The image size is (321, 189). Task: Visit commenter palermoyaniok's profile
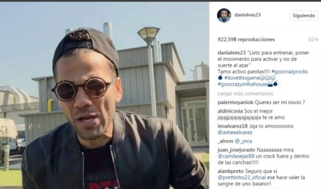pyautogui.click(x=235, y=102)
